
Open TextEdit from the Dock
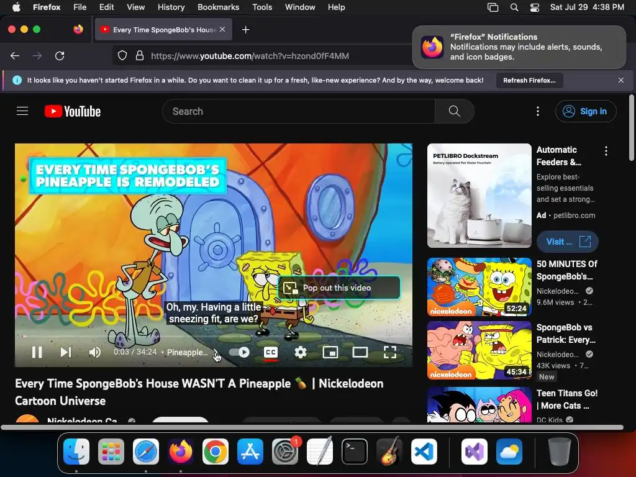point(320,452)
